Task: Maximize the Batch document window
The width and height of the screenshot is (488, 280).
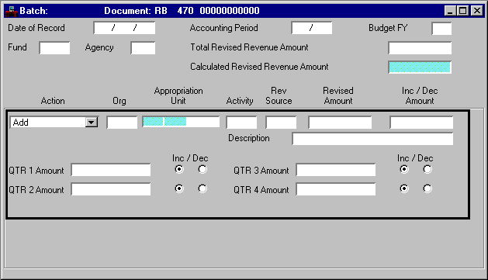Action: 462,11
